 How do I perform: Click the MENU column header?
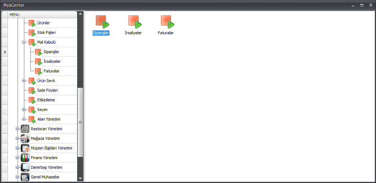tap(43, 15)
